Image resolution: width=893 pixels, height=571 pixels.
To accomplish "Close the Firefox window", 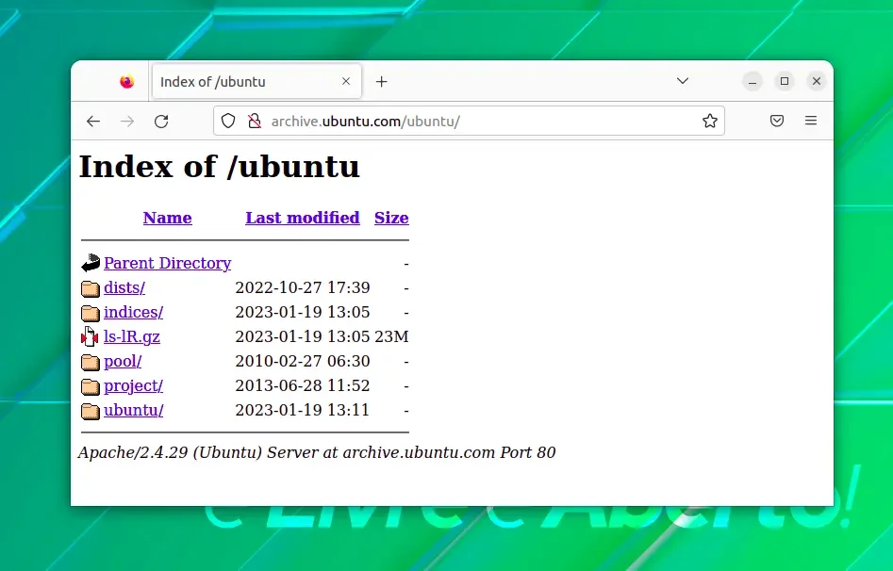I will tap(816, 81).
